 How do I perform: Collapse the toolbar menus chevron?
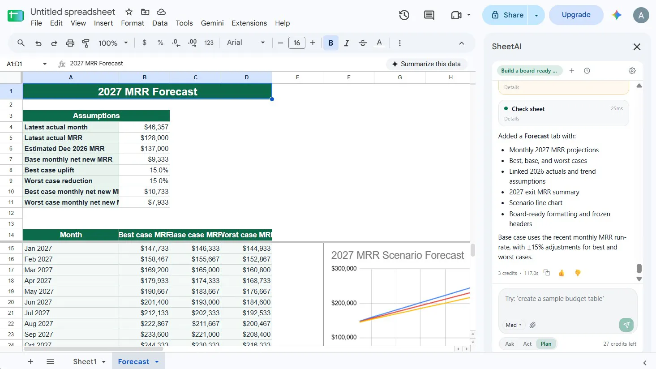click(461, 43)
